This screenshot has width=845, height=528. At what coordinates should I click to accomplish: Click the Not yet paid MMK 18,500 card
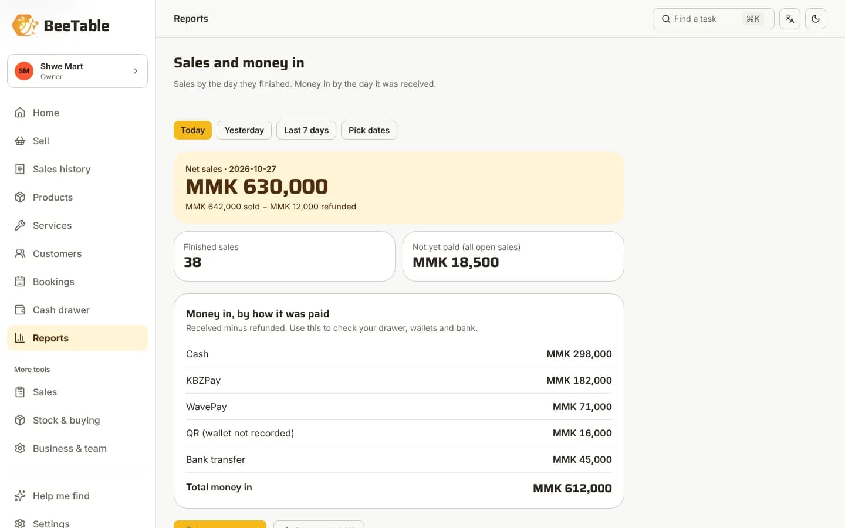(x=513, y=256)
